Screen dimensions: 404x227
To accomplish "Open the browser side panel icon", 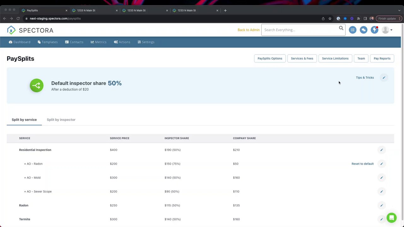I will point(365,19).
